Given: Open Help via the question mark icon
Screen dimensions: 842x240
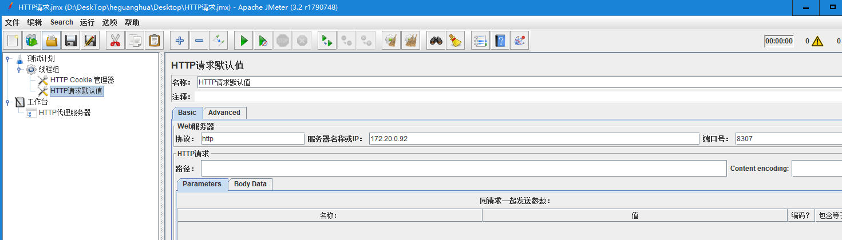Looking at the screenshot, I should (500, 41).
